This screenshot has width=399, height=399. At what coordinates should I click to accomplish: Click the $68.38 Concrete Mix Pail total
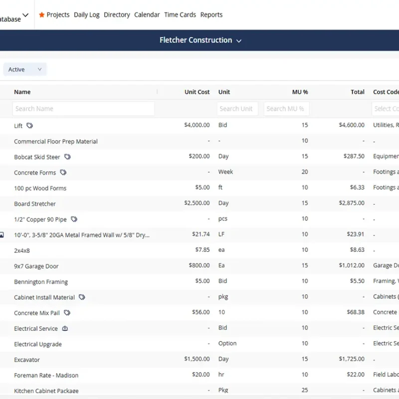(356, 312)
